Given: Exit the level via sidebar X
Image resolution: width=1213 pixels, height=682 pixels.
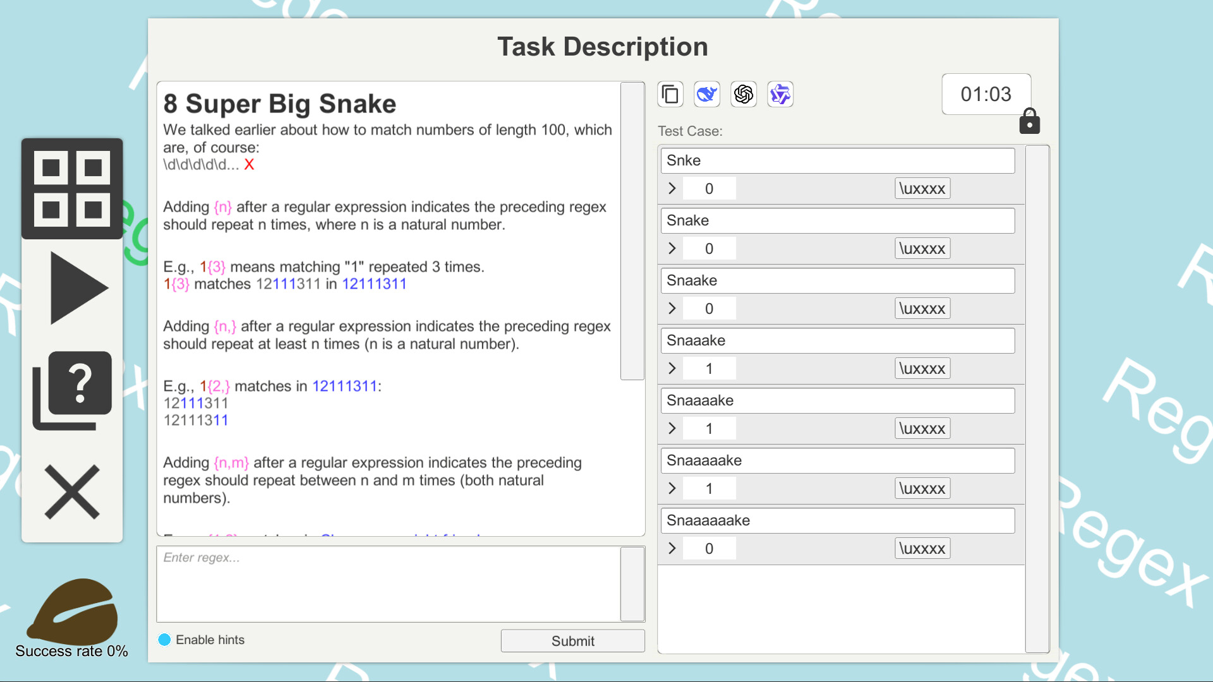Looking at the screenshot, I should coord(71,493).
